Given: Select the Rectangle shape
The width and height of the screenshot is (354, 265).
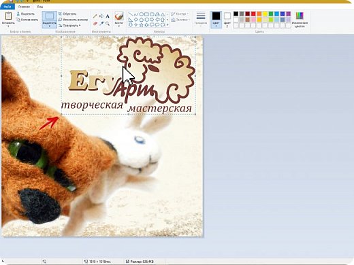Looking at the screenshot, I should pyautogui.click(x=146, y=14).
